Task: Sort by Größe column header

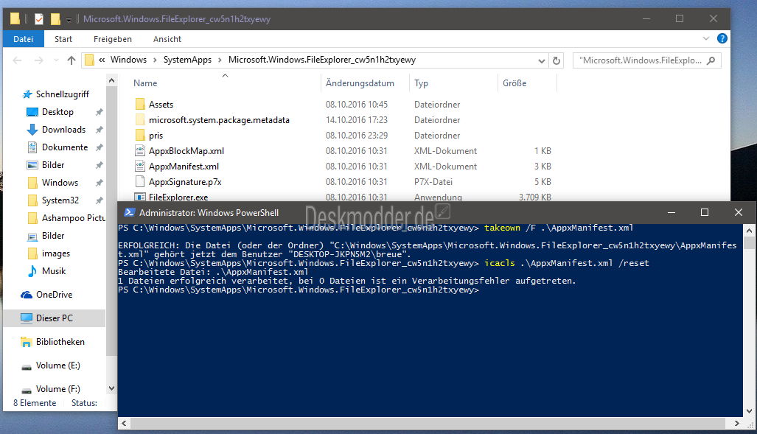Action: pos(514,83)
